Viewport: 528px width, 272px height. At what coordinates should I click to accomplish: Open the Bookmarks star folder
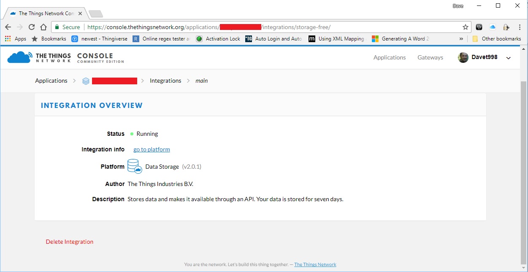click(49, 39)
